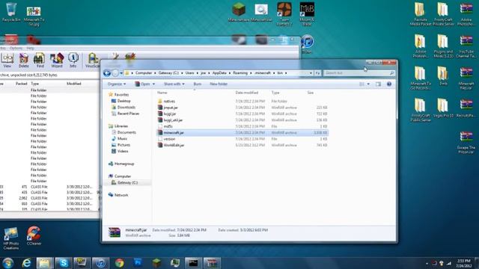Select Favorites in the navigation pane

pyautogui.click(x=119, y=95)
